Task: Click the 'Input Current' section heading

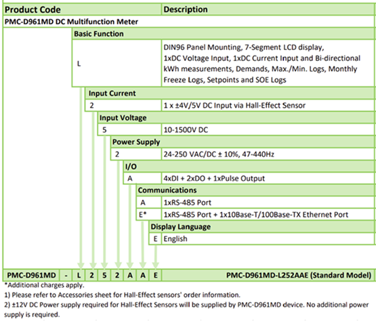Action: tap(112, 93)
